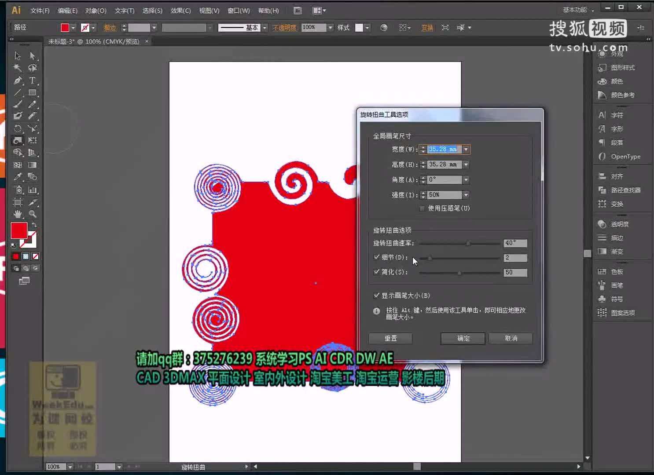Click the 变换 transform link
The height and width of the screenshot is (475, 654).
click(427, 28)
